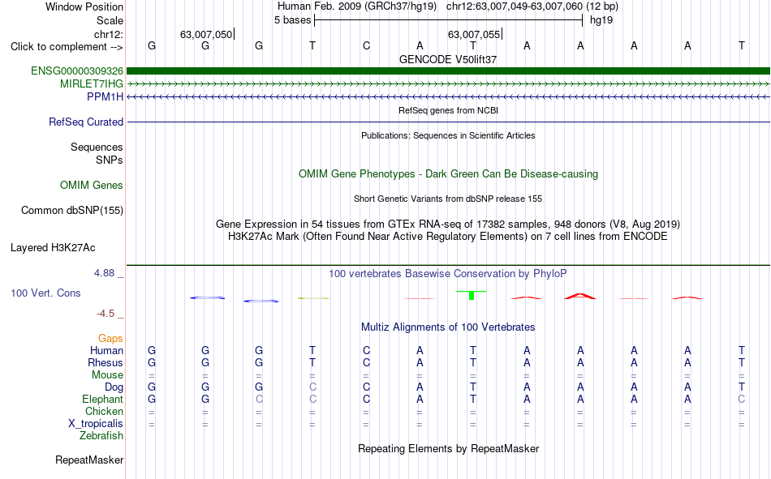
Task: Click the PhyloP 4.88 upper scale value
Action: [104, 273]
